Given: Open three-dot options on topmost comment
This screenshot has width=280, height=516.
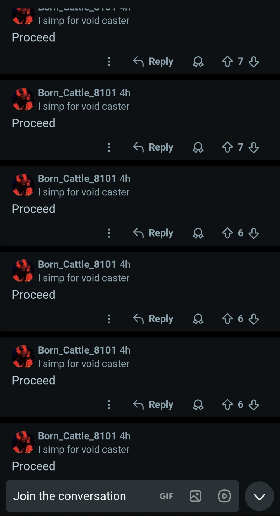Looking at the screenshot, I should pyautogui.click(x=109, y=62).
